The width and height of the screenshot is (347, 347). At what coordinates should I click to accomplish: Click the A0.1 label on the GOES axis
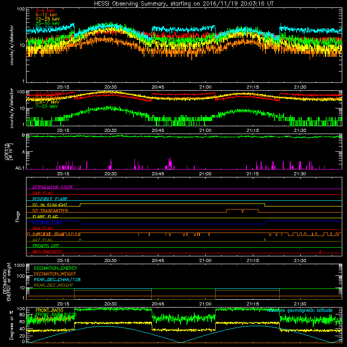(20, 168)
